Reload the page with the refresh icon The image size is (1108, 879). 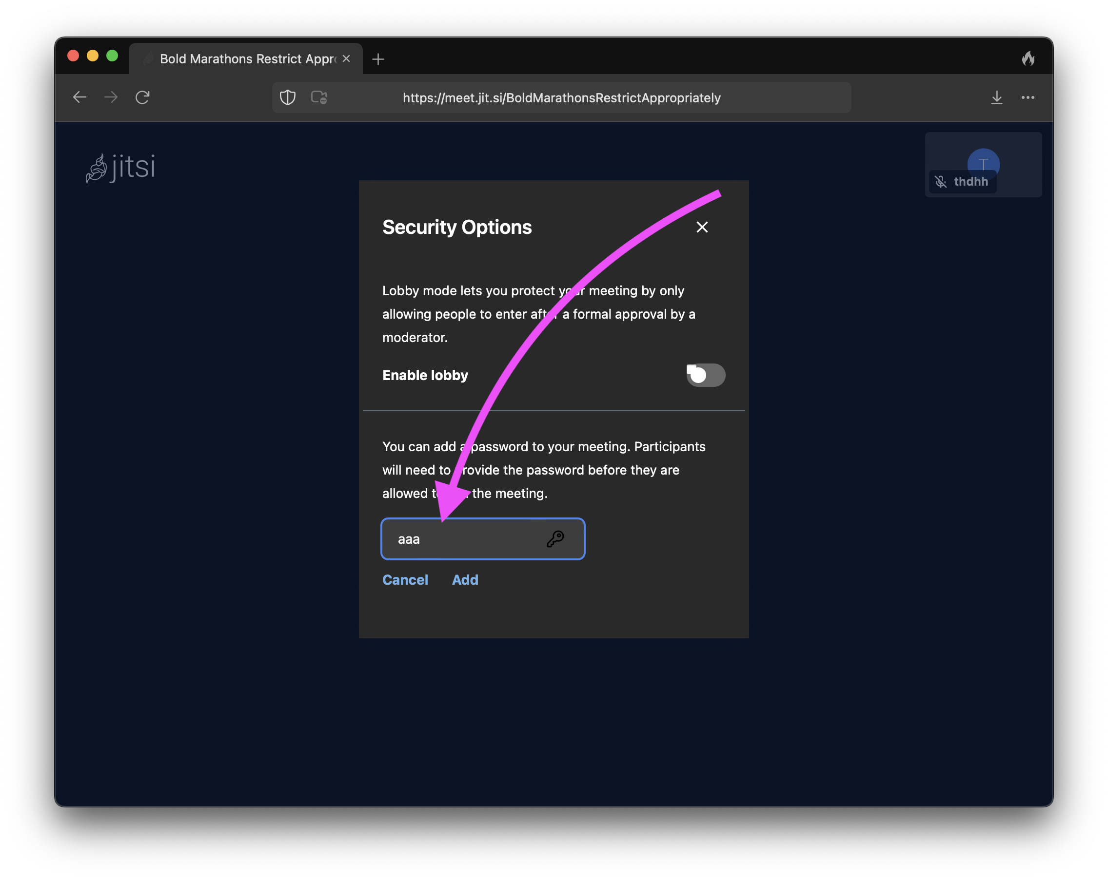pos(143,97)
